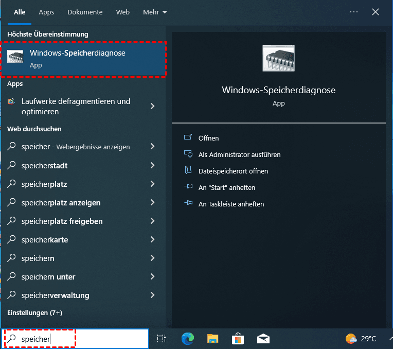This screenshot has width=393, height=349.
Task: Expand Laufwerke defragmentieren chevron arrow
Action: click(152, 106)
